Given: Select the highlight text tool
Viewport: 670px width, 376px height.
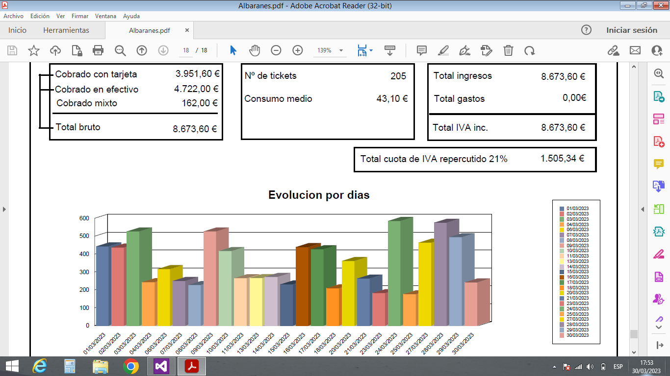Looking at the screenshot, I should [x=443, y=50].
